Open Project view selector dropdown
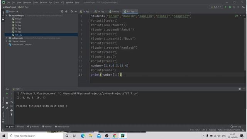The height and width of the screenshot is (139, 247). point(12,12)
